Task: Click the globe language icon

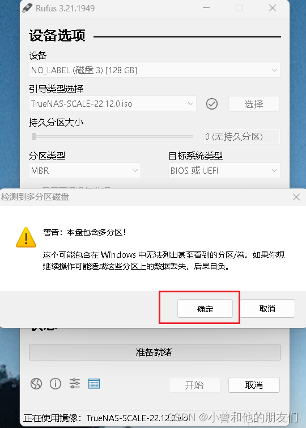Action: click(x=36, y=384)
